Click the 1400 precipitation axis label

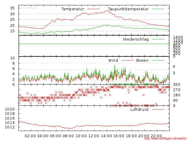(178, 37)
